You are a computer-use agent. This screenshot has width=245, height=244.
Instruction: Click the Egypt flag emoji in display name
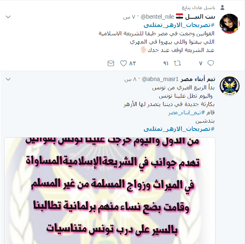point(179,16)
